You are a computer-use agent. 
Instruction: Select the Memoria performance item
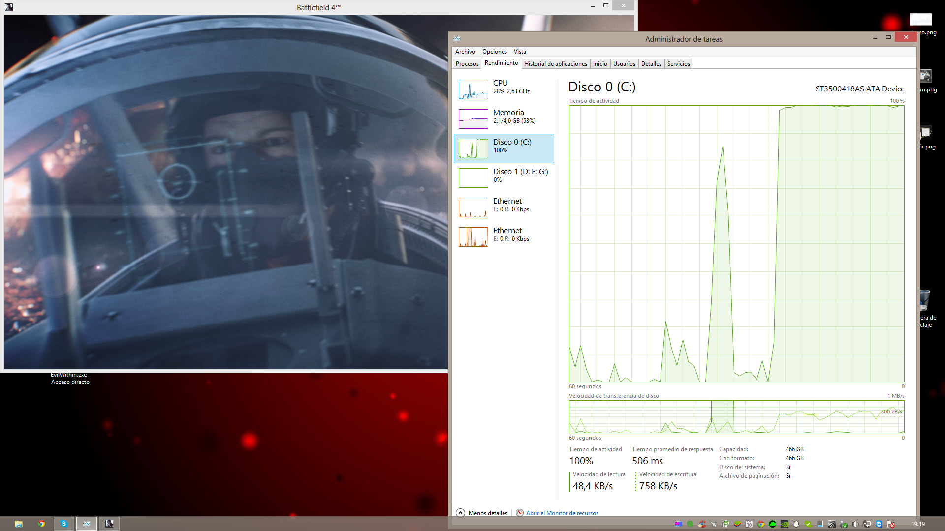point(504,119)
